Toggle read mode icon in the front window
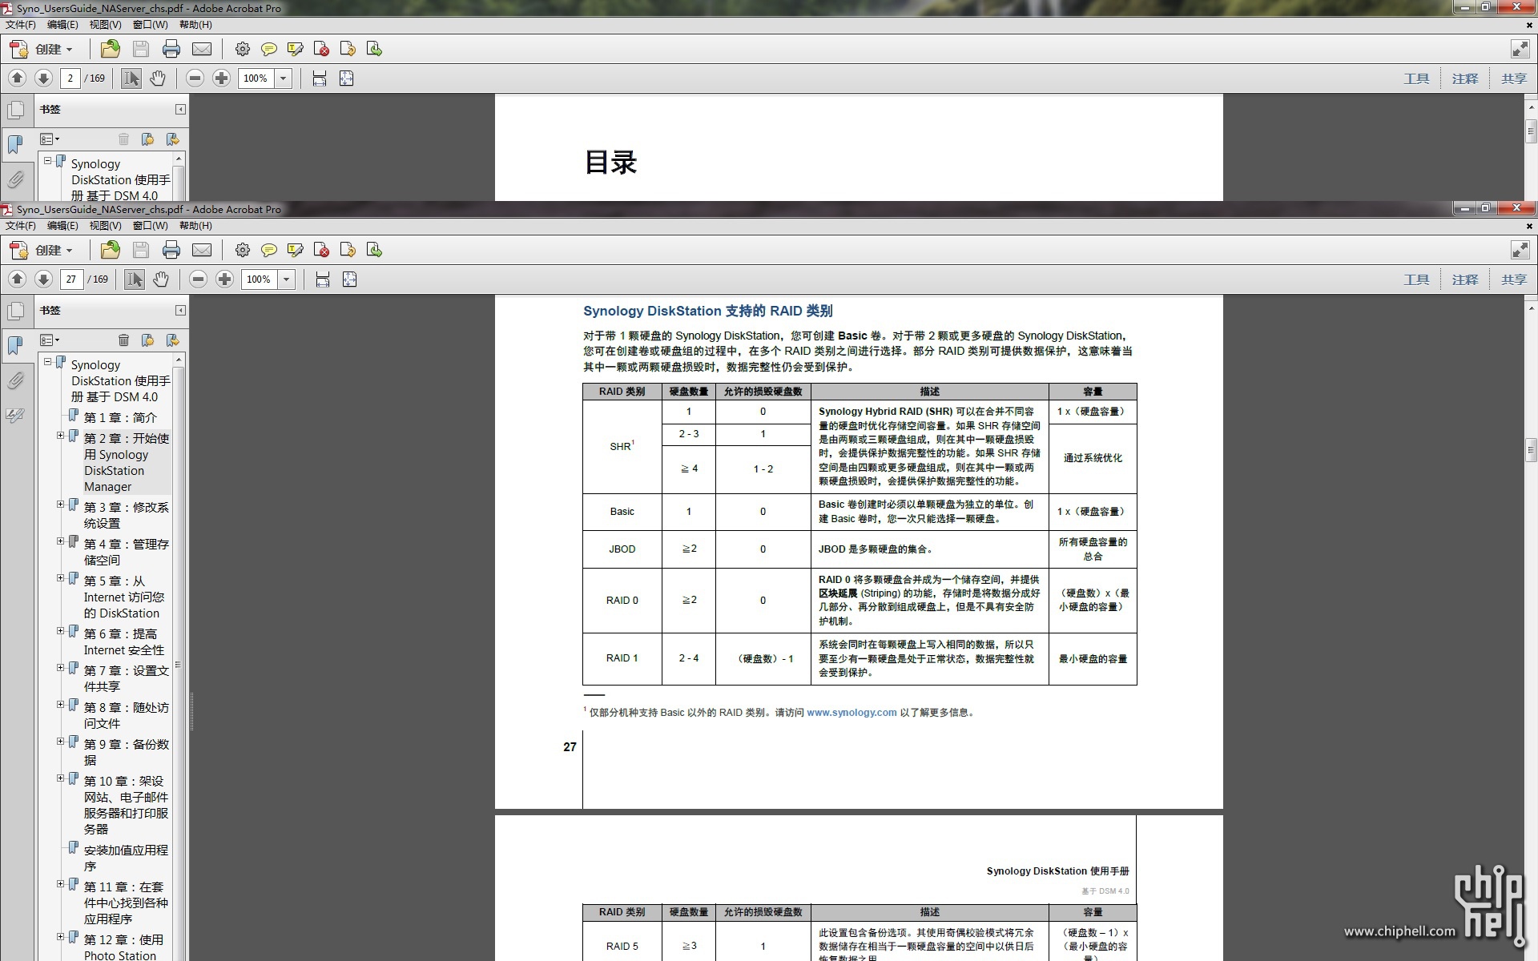Image resolution: width=1538 pixels, height=961 pixels. (x=1520, y=250)
